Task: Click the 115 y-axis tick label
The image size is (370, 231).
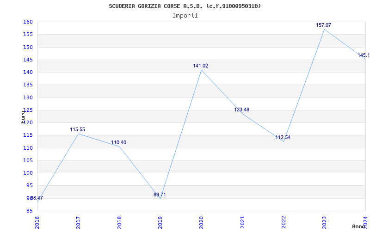Action: point(28,135)
